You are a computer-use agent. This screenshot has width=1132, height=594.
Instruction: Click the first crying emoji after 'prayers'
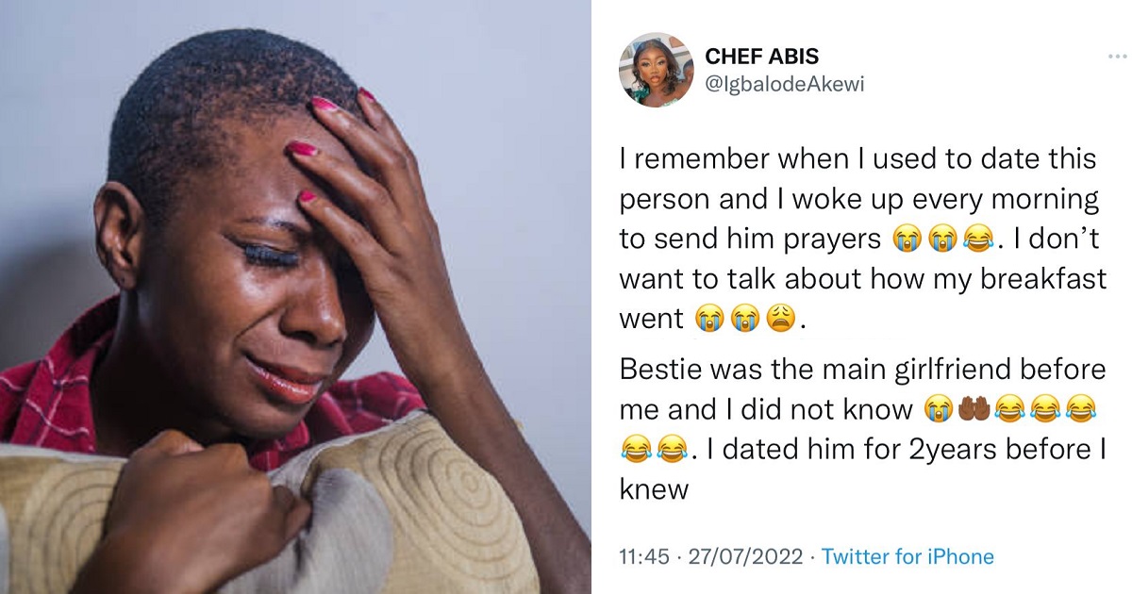tap(906, 241)
